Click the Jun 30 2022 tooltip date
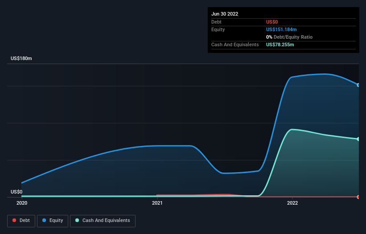Viewport: 366px width, 234px height. 225,14
